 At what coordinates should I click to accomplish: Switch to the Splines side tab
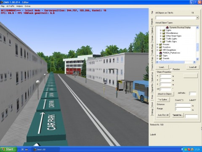(152, 30)
